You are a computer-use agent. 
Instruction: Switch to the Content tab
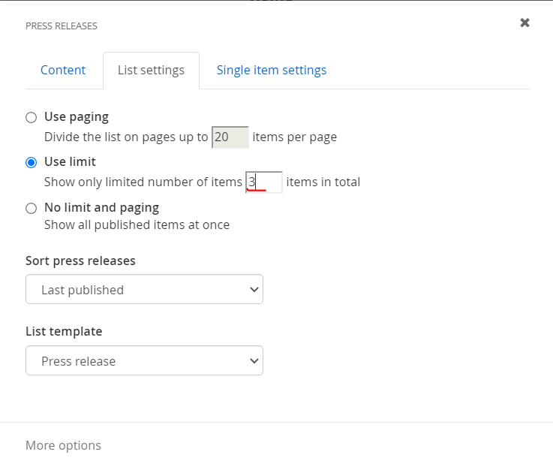tap(63, 71)
